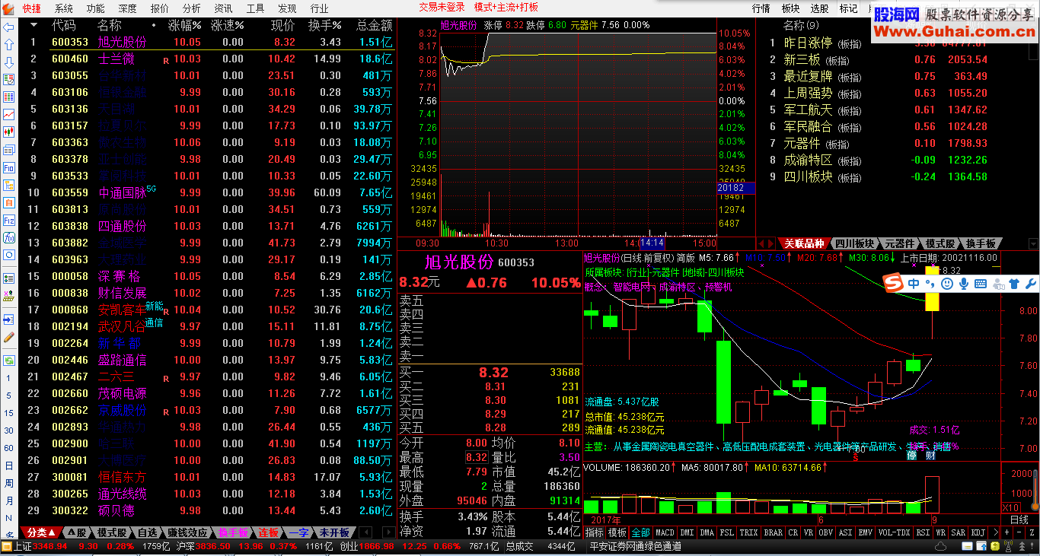Viewport: 1040px width, 556px height.
Task: Sort list by the 总金额 column header
Action: pyautogui.click(x=375, y=26)
